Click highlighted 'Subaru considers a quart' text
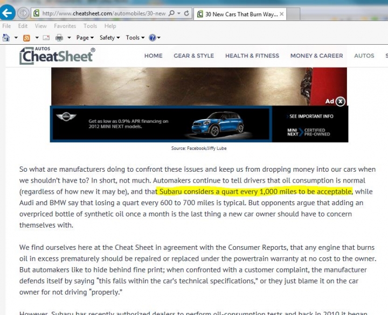This screenshot has height=315, width=388. pyautogui.click(x=255, y=192)
